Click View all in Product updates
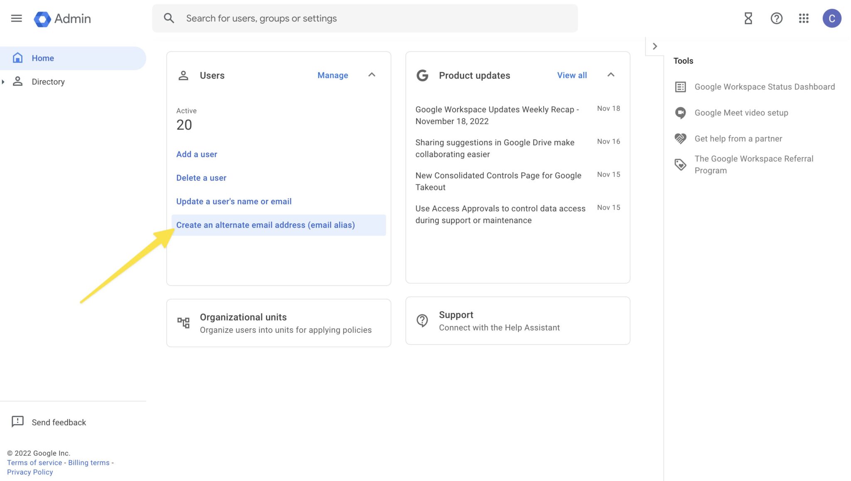851x481 pixels. click(x=572, y=75)
